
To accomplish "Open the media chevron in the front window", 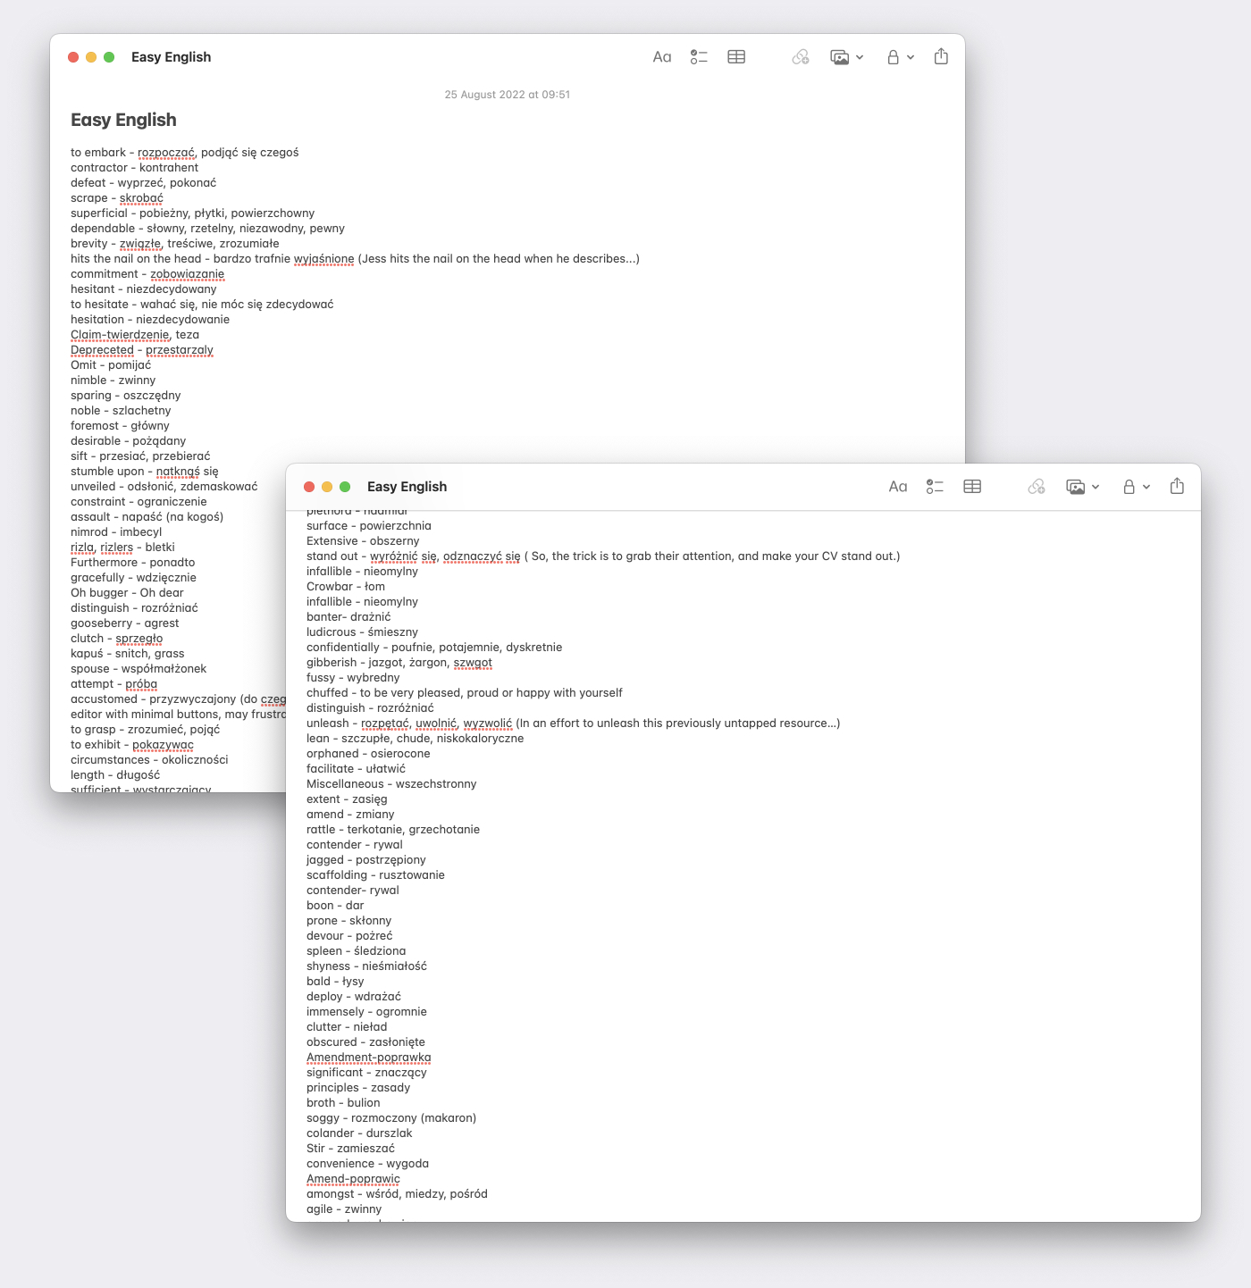I will click(x=1096, y=487).
